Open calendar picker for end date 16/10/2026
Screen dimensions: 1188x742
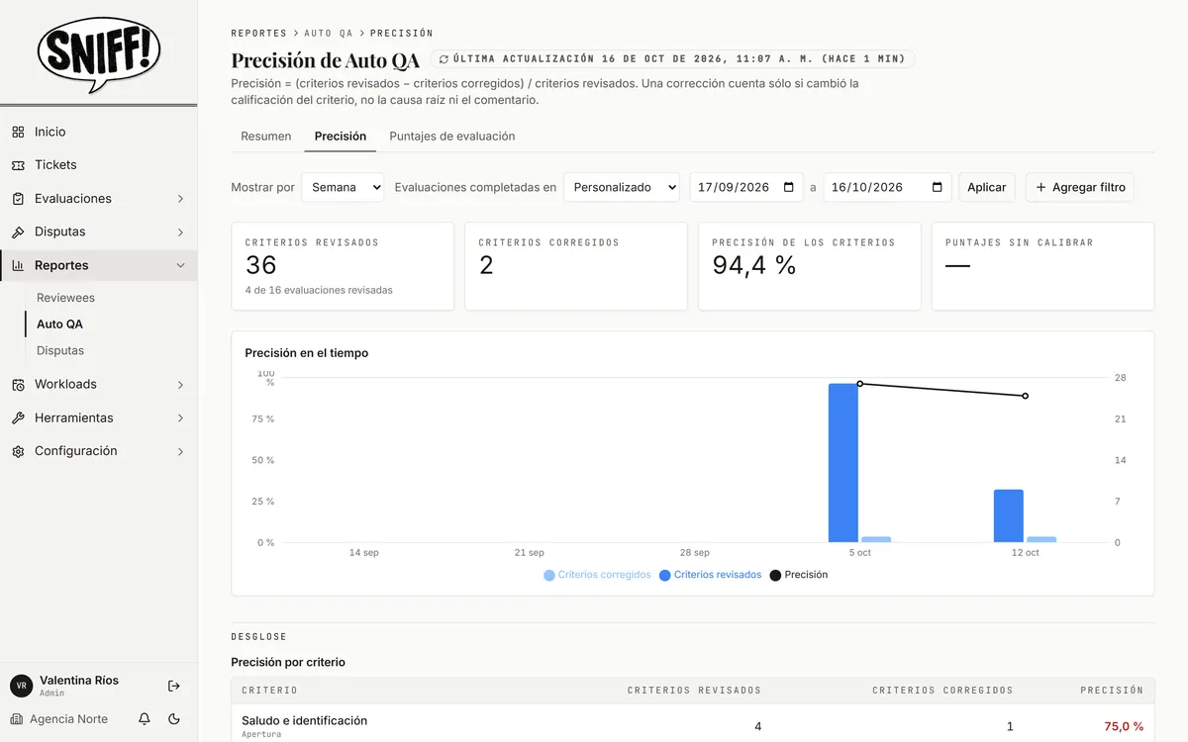pos(938,187)
